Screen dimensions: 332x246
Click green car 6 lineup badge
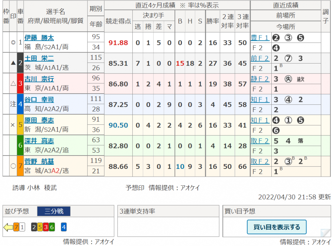point(52,227)
